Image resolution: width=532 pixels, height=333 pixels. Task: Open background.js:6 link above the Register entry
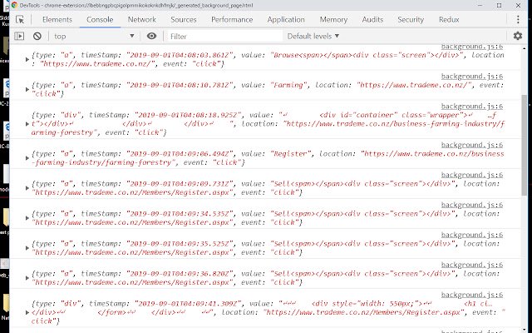point(472,145)
